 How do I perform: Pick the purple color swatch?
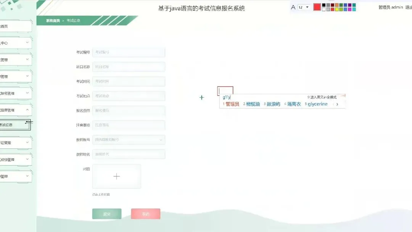coord(350,5)
